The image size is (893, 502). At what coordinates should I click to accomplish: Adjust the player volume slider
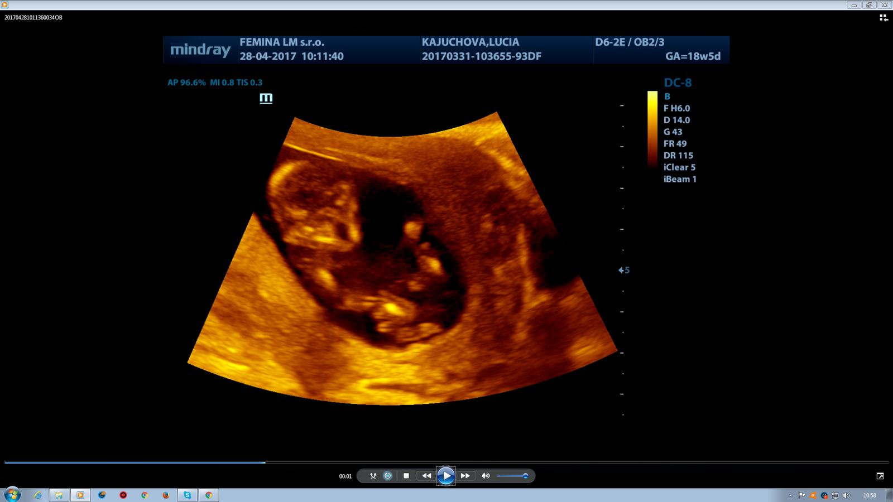(x=512, y=476)
